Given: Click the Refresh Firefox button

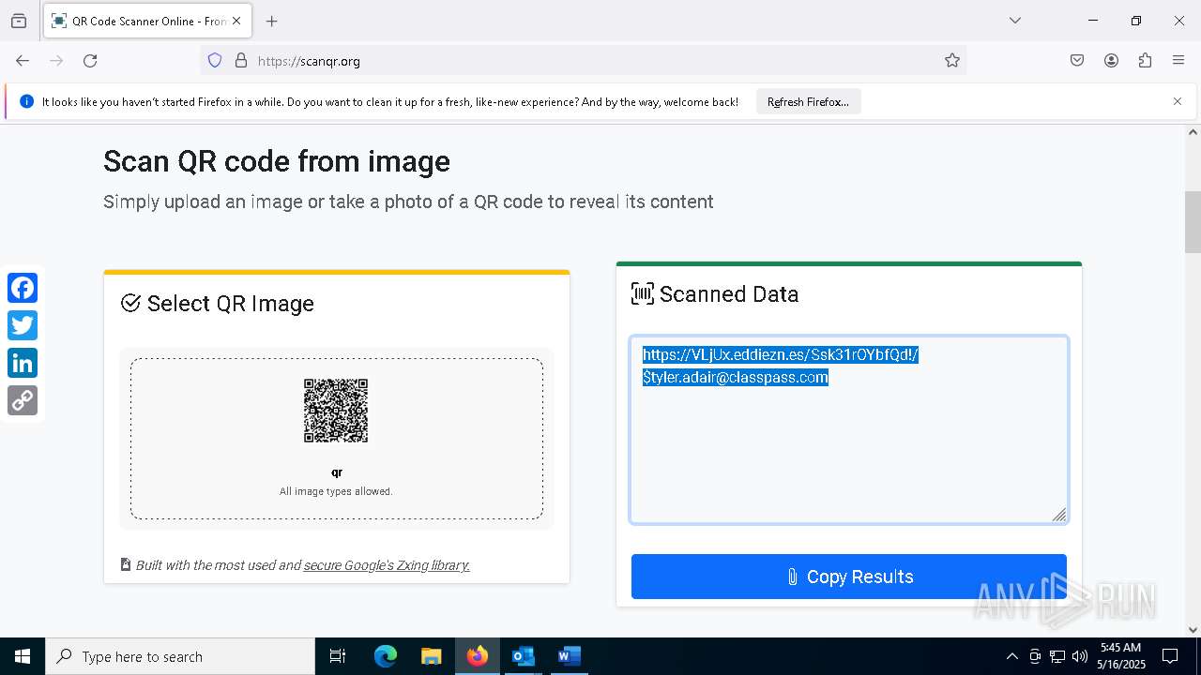Looking at the screenshot, I should coord(808,101).
